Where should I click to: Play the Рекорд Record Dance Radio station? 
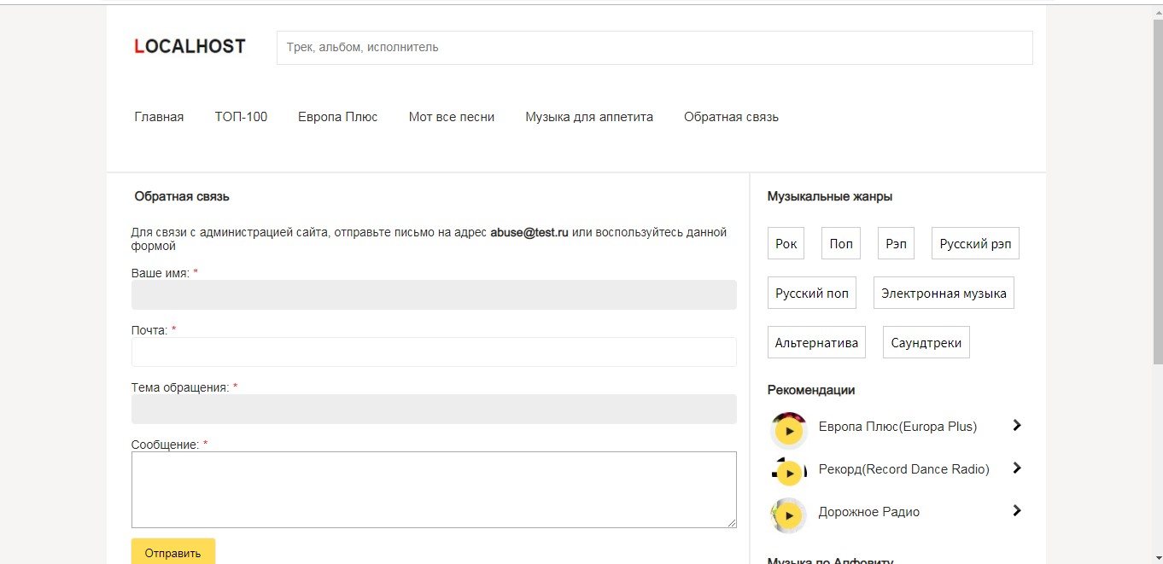pyautogui.click(x=790, y=473)
